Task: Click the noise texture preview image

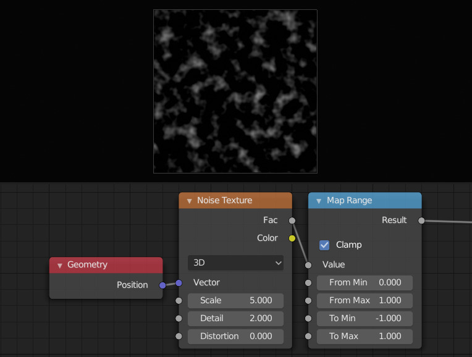Action: pos(235,91)
